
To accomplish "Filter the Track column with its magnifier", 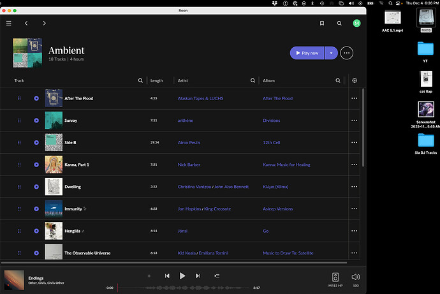I will (140, 81).
